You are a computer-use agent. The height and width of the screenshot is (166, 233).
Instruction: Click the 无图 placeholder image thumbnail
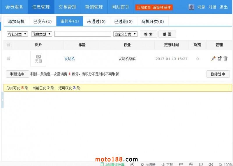(38, 59)
